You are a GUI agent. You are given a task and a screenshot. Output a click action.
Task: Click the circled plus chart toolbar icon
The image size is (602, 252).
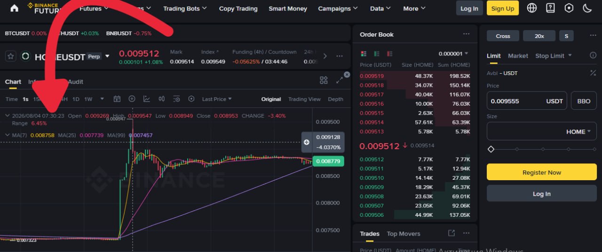(x=132, y=99)
